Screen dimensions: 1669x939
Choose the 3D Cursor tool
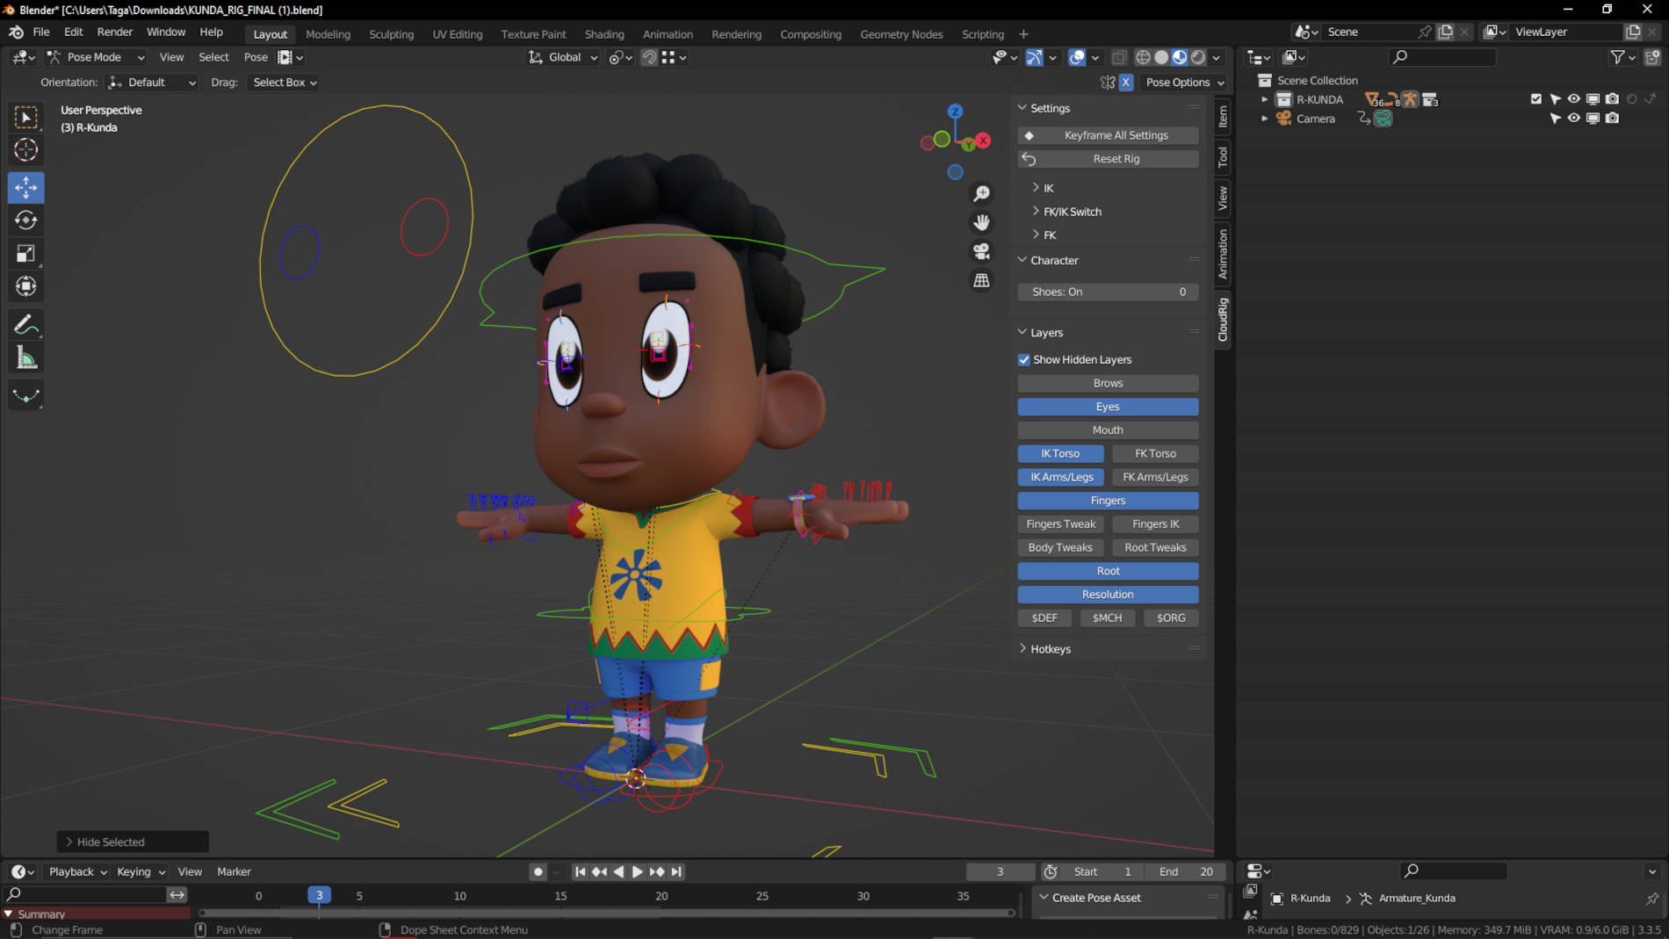(25, 150)
